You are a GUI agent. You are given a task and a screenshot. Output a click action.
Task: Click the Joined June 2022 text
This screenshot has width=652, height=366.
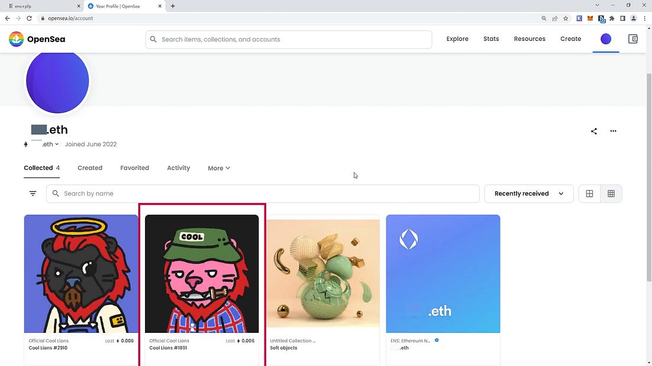[x=91, y=144]
